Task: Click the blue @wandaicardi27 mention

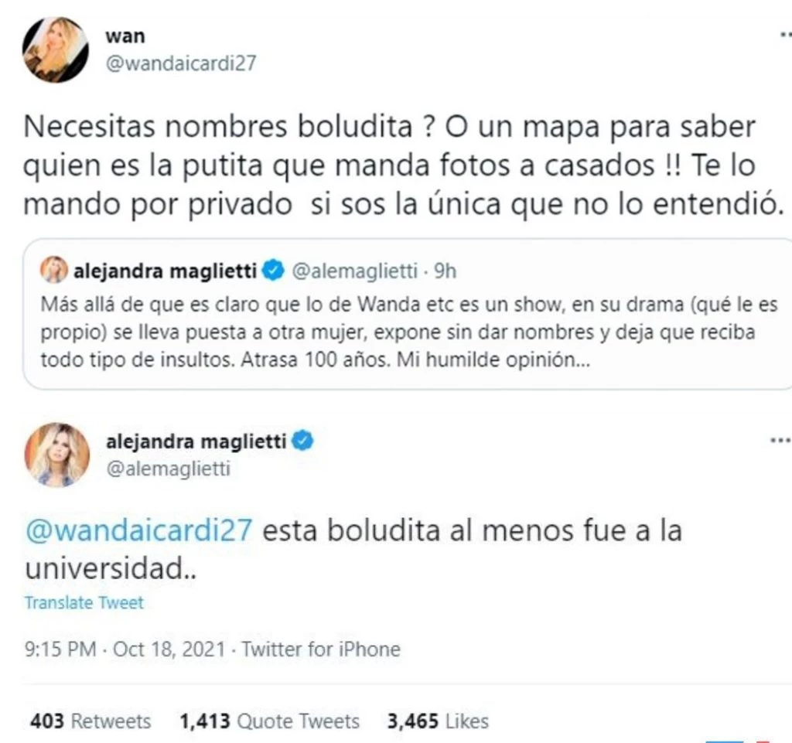Action: (x=138, y=530)
